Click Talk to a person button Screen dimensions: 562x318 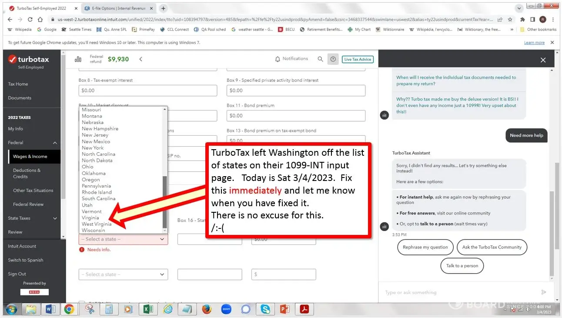pos(462,266)
